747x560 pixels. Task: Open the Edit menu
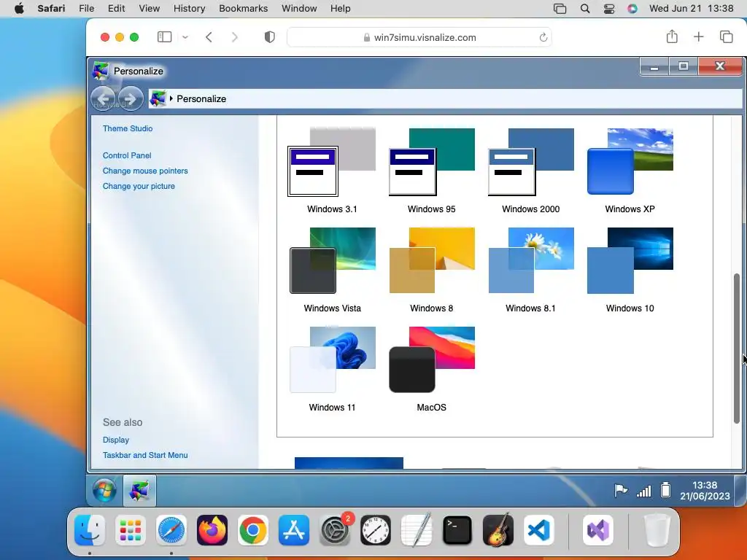click(x=116, y=8)
